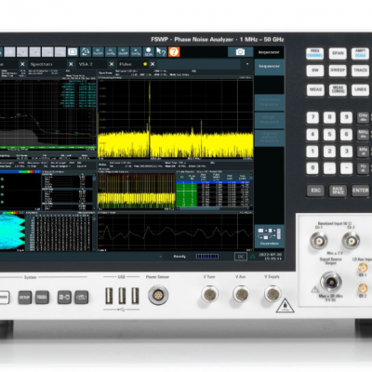Push the minus sign key

(346, 168)
